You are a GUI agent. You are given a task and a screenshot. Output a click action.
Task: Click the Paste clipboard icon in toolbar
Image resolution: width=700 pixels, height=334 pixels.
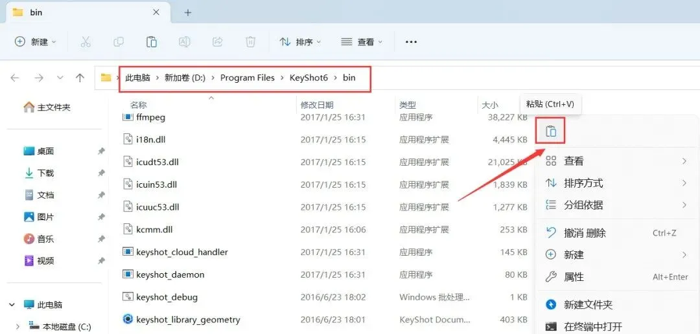(x=151, y=42)
